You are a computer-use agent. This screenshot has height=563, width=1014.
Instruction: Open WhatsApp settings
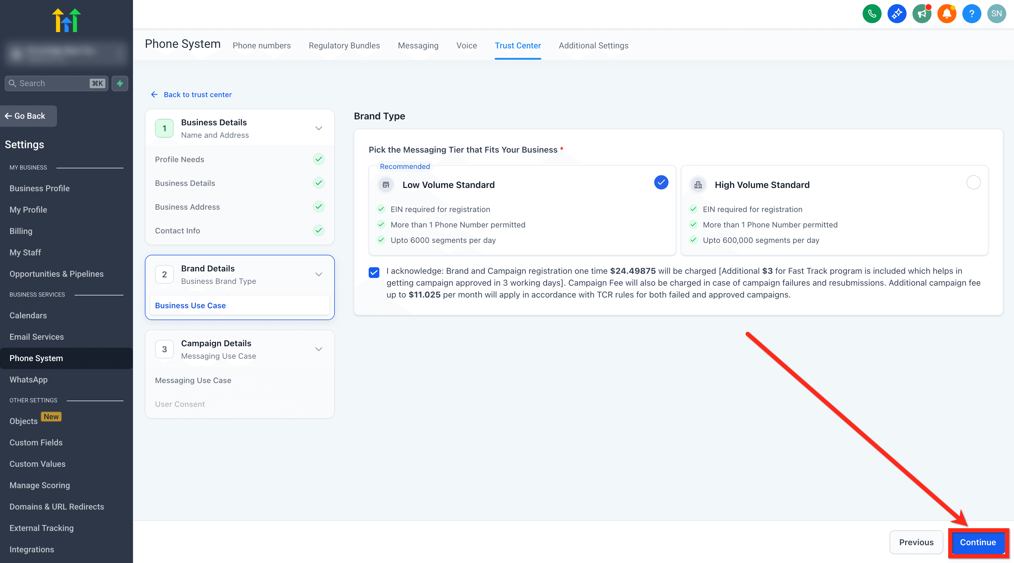28,379
